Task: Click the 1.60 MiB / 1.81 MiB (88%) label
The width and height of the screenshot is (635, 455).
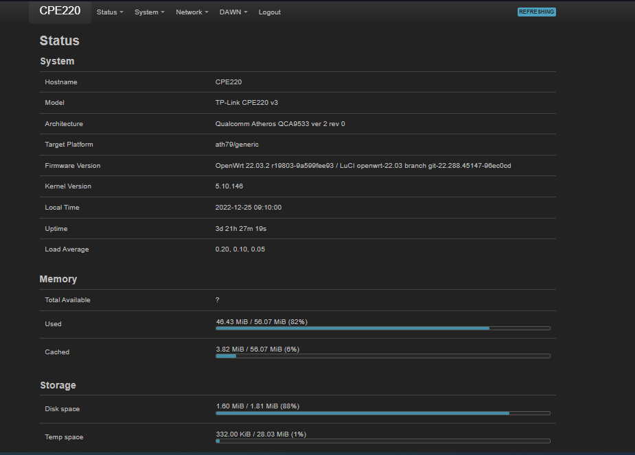Action: 257,406
